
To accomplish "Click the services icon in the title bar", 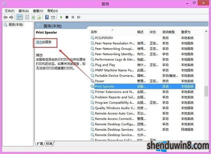I will click(5, 4).
